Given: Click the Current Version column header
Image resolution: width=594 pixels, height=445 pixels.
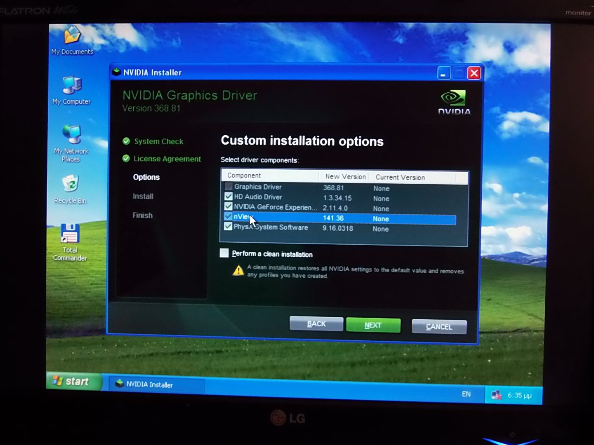Looking at the screenshot, I should pyautogui.click(x=412, y=177).
